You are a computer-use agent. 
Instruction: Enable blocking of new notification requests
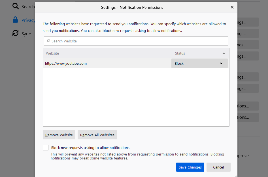pos(46,147)
